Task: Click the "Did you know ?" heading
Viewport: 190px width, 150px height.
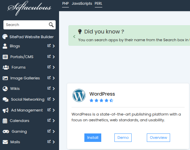Action: [x=104, y=32]
